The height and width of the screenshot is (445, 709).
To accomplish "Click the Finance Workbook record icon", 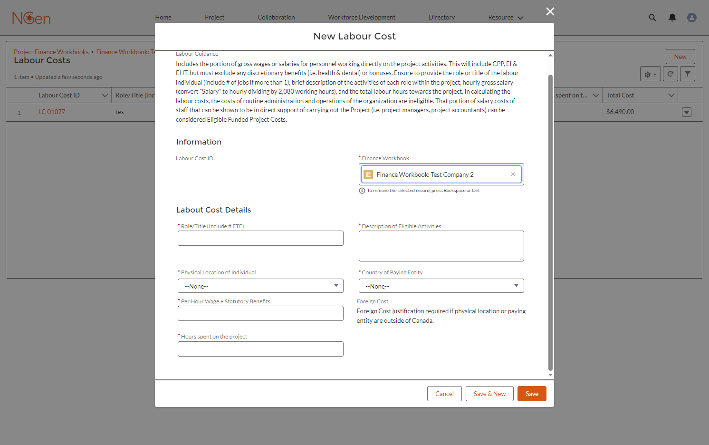I will tap(368, 174).
